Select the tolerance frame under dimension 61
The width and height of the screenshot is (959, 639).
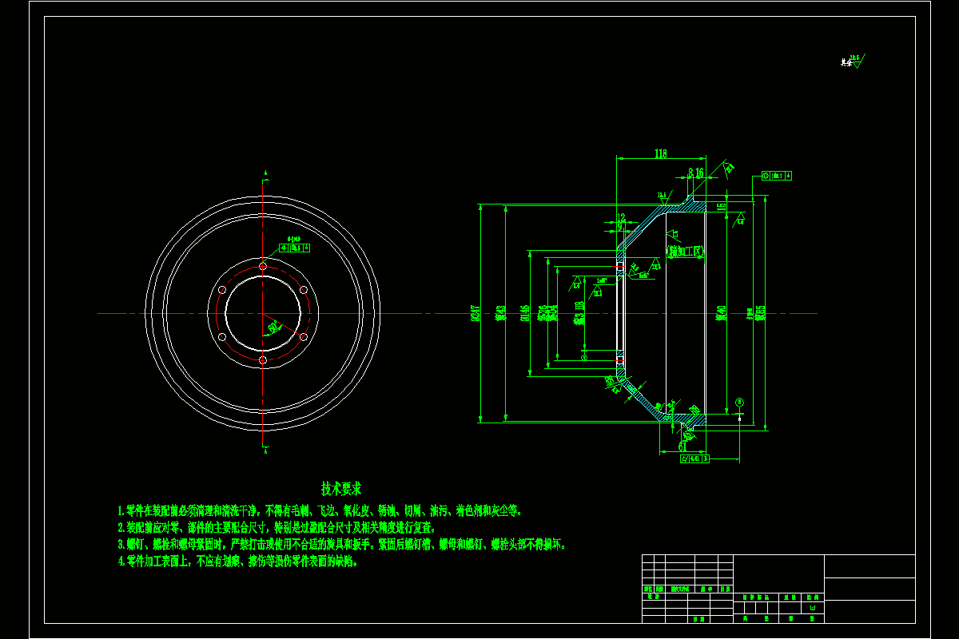pos(694,459)
